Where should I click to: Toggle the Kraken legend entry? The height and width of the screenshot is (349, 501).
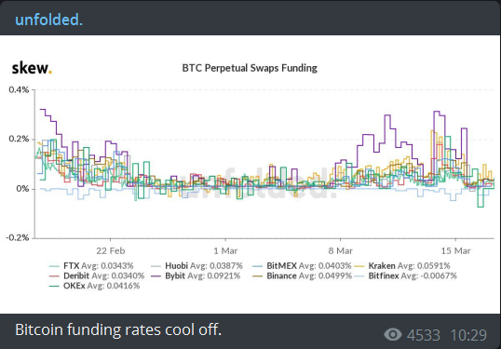click(402, 265)
